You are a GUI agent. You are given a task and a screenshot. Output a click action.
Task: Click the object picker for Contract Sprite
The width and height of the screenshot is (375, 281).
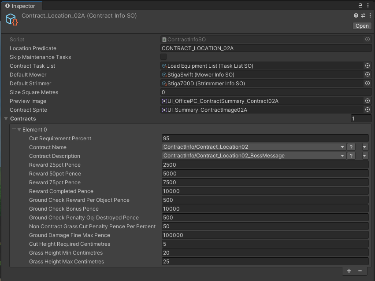[367, 110]
